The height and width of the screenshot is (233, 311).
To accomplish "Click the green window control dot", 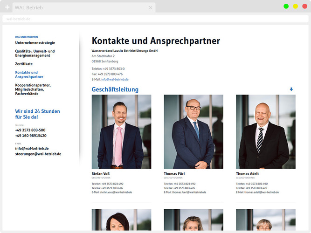I will click(x=286, y=6).
